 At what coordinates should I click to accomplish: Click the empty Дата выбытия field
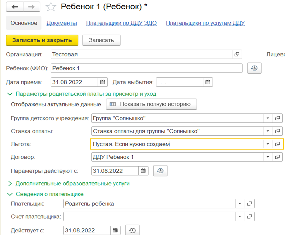(x=180, y=82)
